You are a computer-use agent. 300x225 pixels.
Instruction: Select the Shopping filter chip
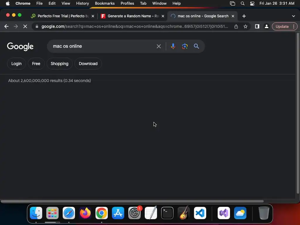pyautogui.click(x=59, y=64)
